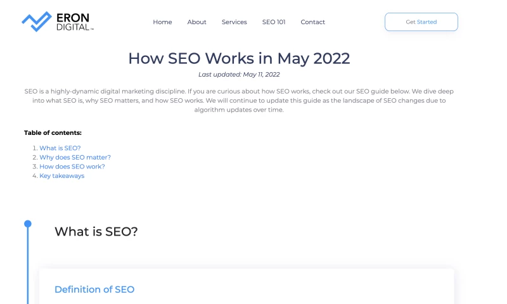
Task: Go to the About page
Action: pyautogui.click(x=196, y=22)
